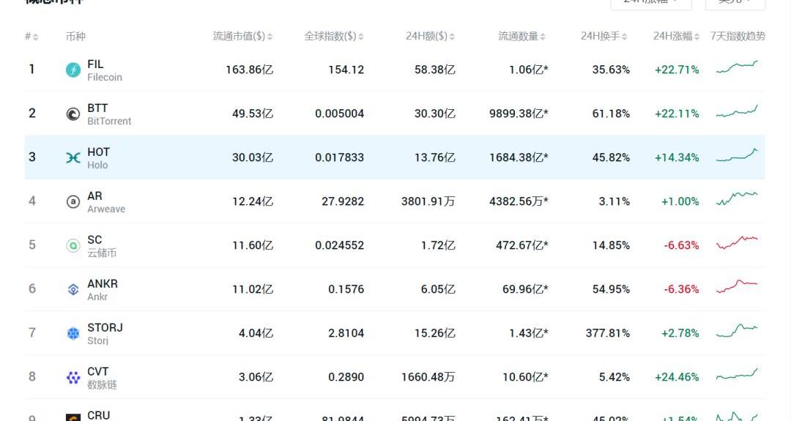
Task: Open STORJ 7-day trend chart
Action: 737,330
